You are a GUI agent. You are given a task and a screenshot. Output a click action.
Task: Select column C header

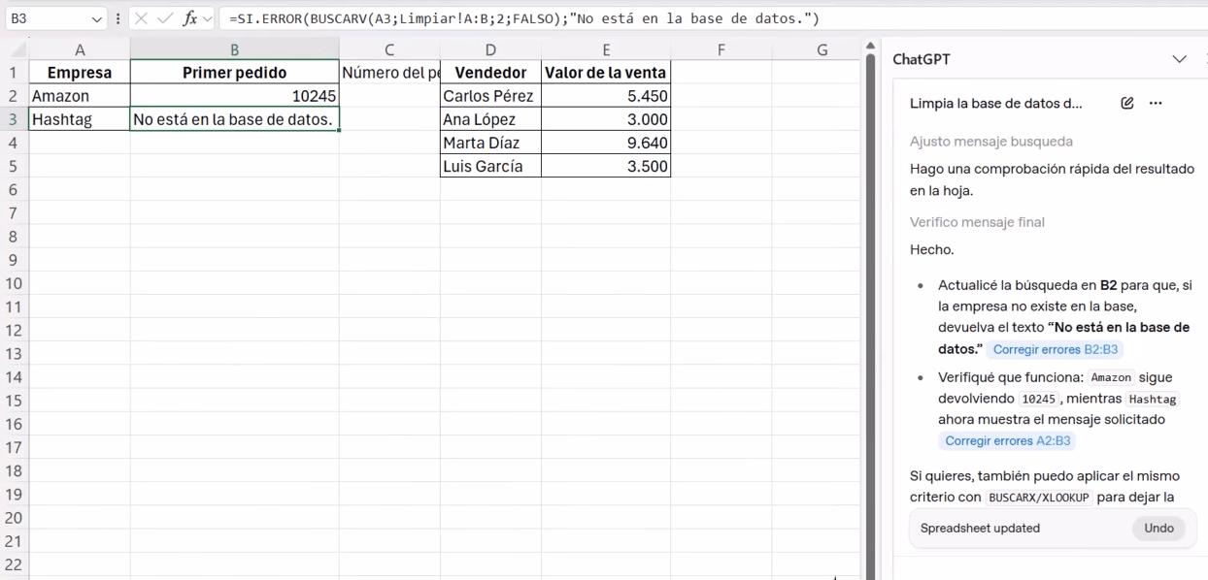389,50
